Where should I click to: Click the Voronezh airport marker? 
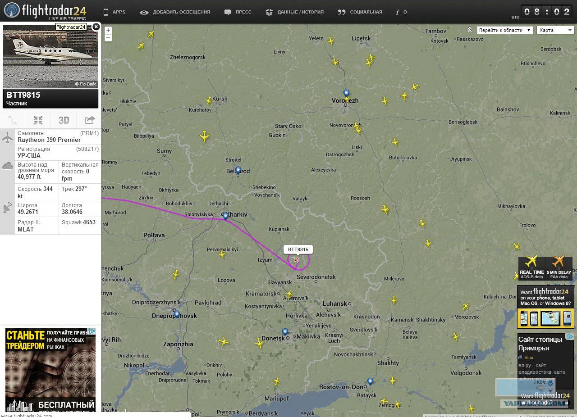coord(346,94)
